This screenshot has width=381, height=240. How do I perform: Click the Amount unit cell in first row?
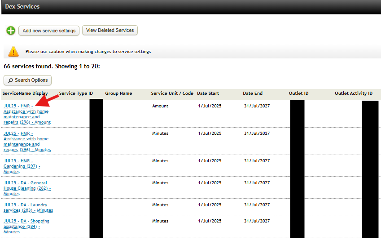(160, 106)
